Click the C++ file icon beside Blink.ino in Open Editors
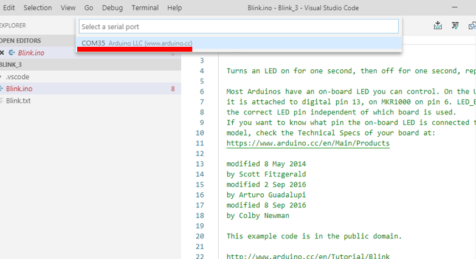Screen dimensions: 476x259 tap(12, 53)
